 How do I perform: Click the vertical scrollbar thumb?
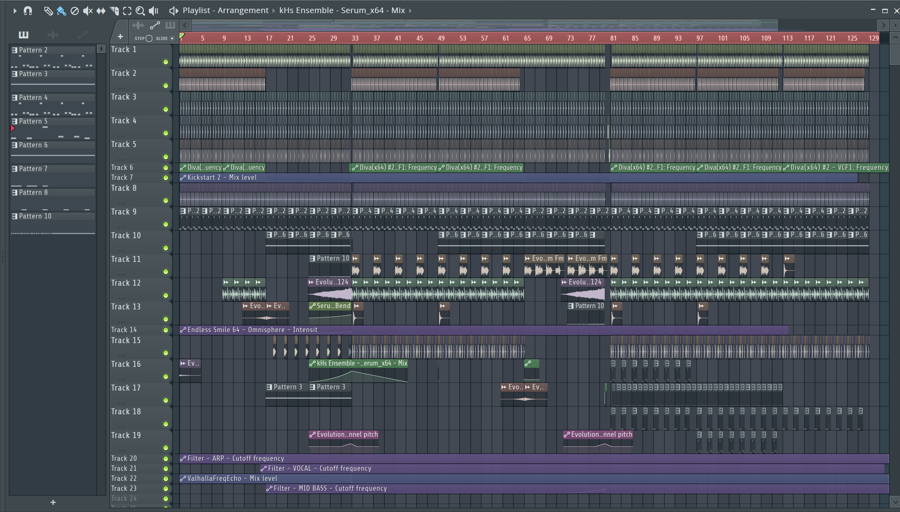point(895,54)
